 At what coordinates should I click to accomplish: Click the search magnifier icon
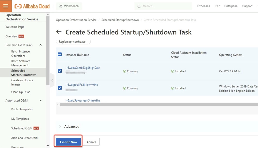pos(139,6)
